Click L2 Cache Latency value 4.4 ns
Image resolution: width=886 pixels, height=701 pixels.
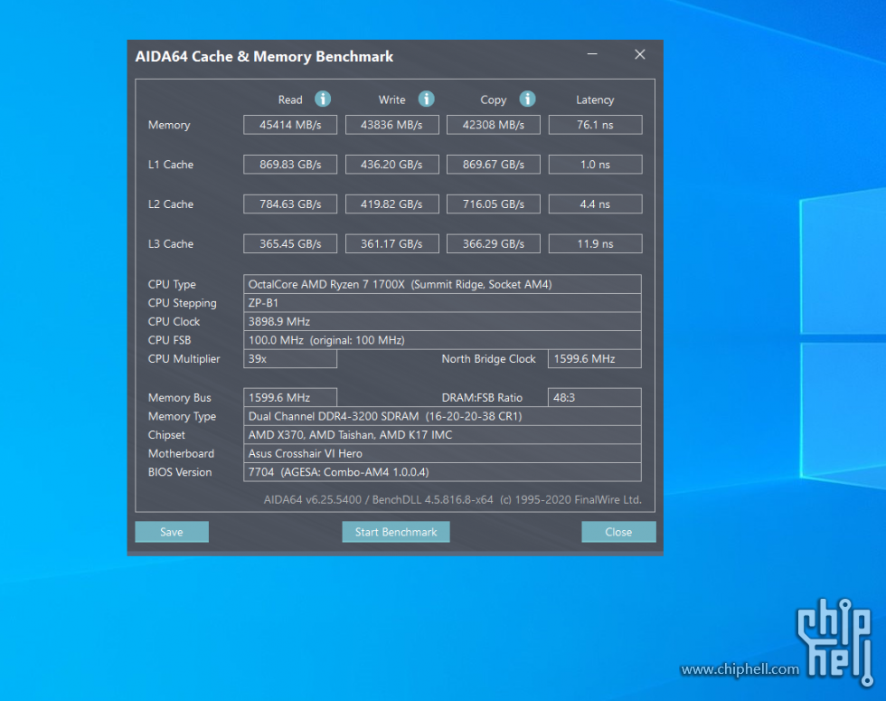pos(595,204)
